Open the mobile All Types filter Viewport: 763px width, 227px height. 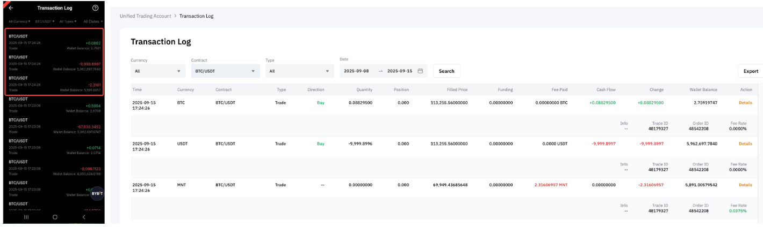tap(68, 21)
